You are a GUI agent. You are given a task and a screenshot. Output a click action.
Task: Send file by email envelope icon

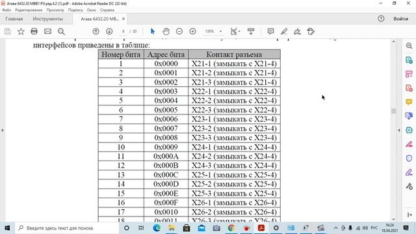pos(47,31)
